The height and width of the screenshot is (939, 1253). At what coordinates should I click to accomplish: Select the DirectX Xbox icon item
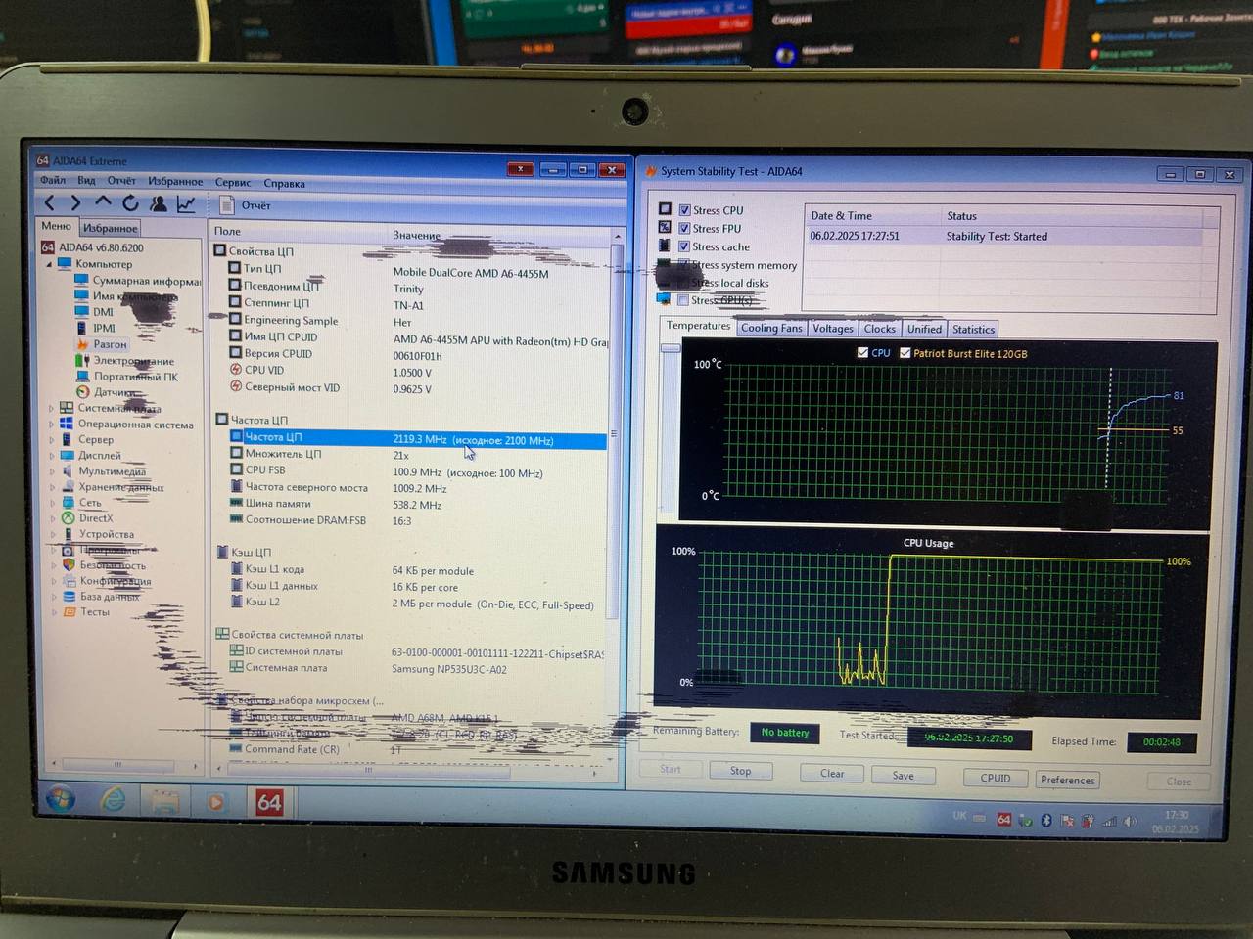[68, 518]
